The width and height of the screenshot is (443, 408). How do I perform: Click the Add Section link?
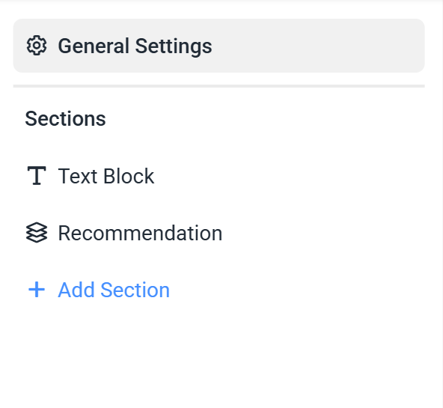pyautogui.click(x=99, y=290)
